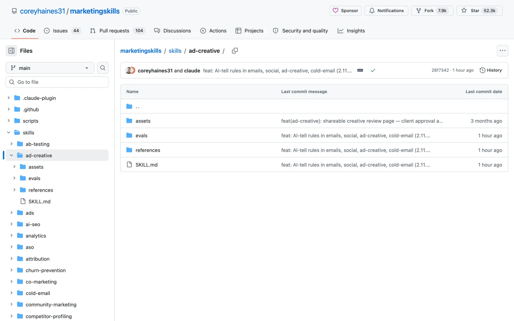This screenshot has width=514, height=321.
Task: Open Security and quality tab
Action: (300, 30)
